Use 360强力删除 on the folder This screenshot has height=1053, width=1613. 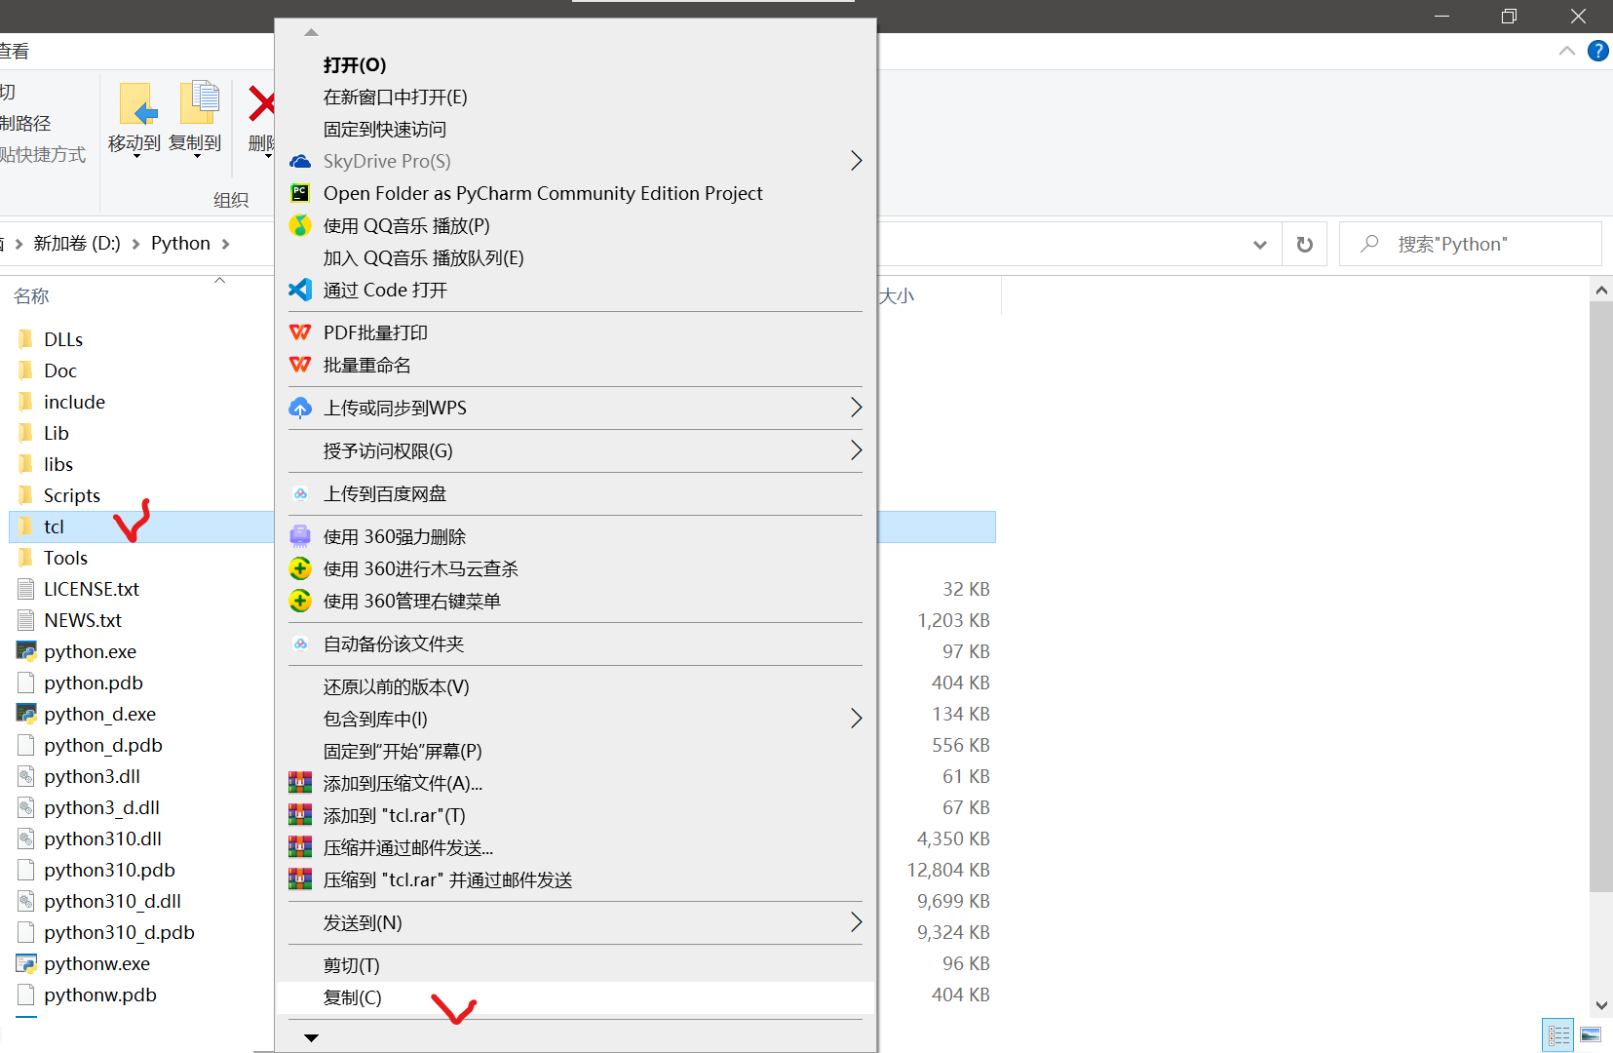coord(394,536)
